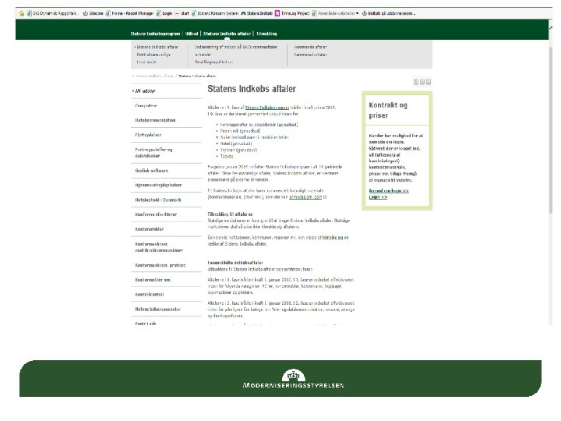The width and height of the screenshot is (561, 421).
Task: Open Kontormøbler mv. in the sidebar
Action: [x=153, y=280]
